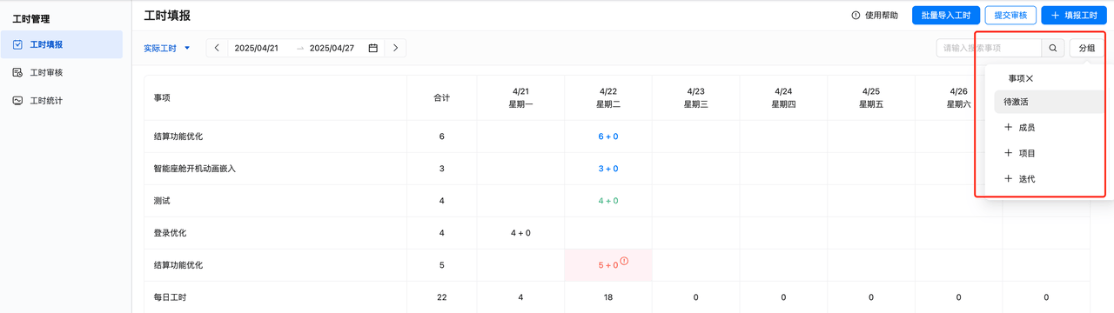Click the 填报工时 button
1114x313 pixels.
1074,16
